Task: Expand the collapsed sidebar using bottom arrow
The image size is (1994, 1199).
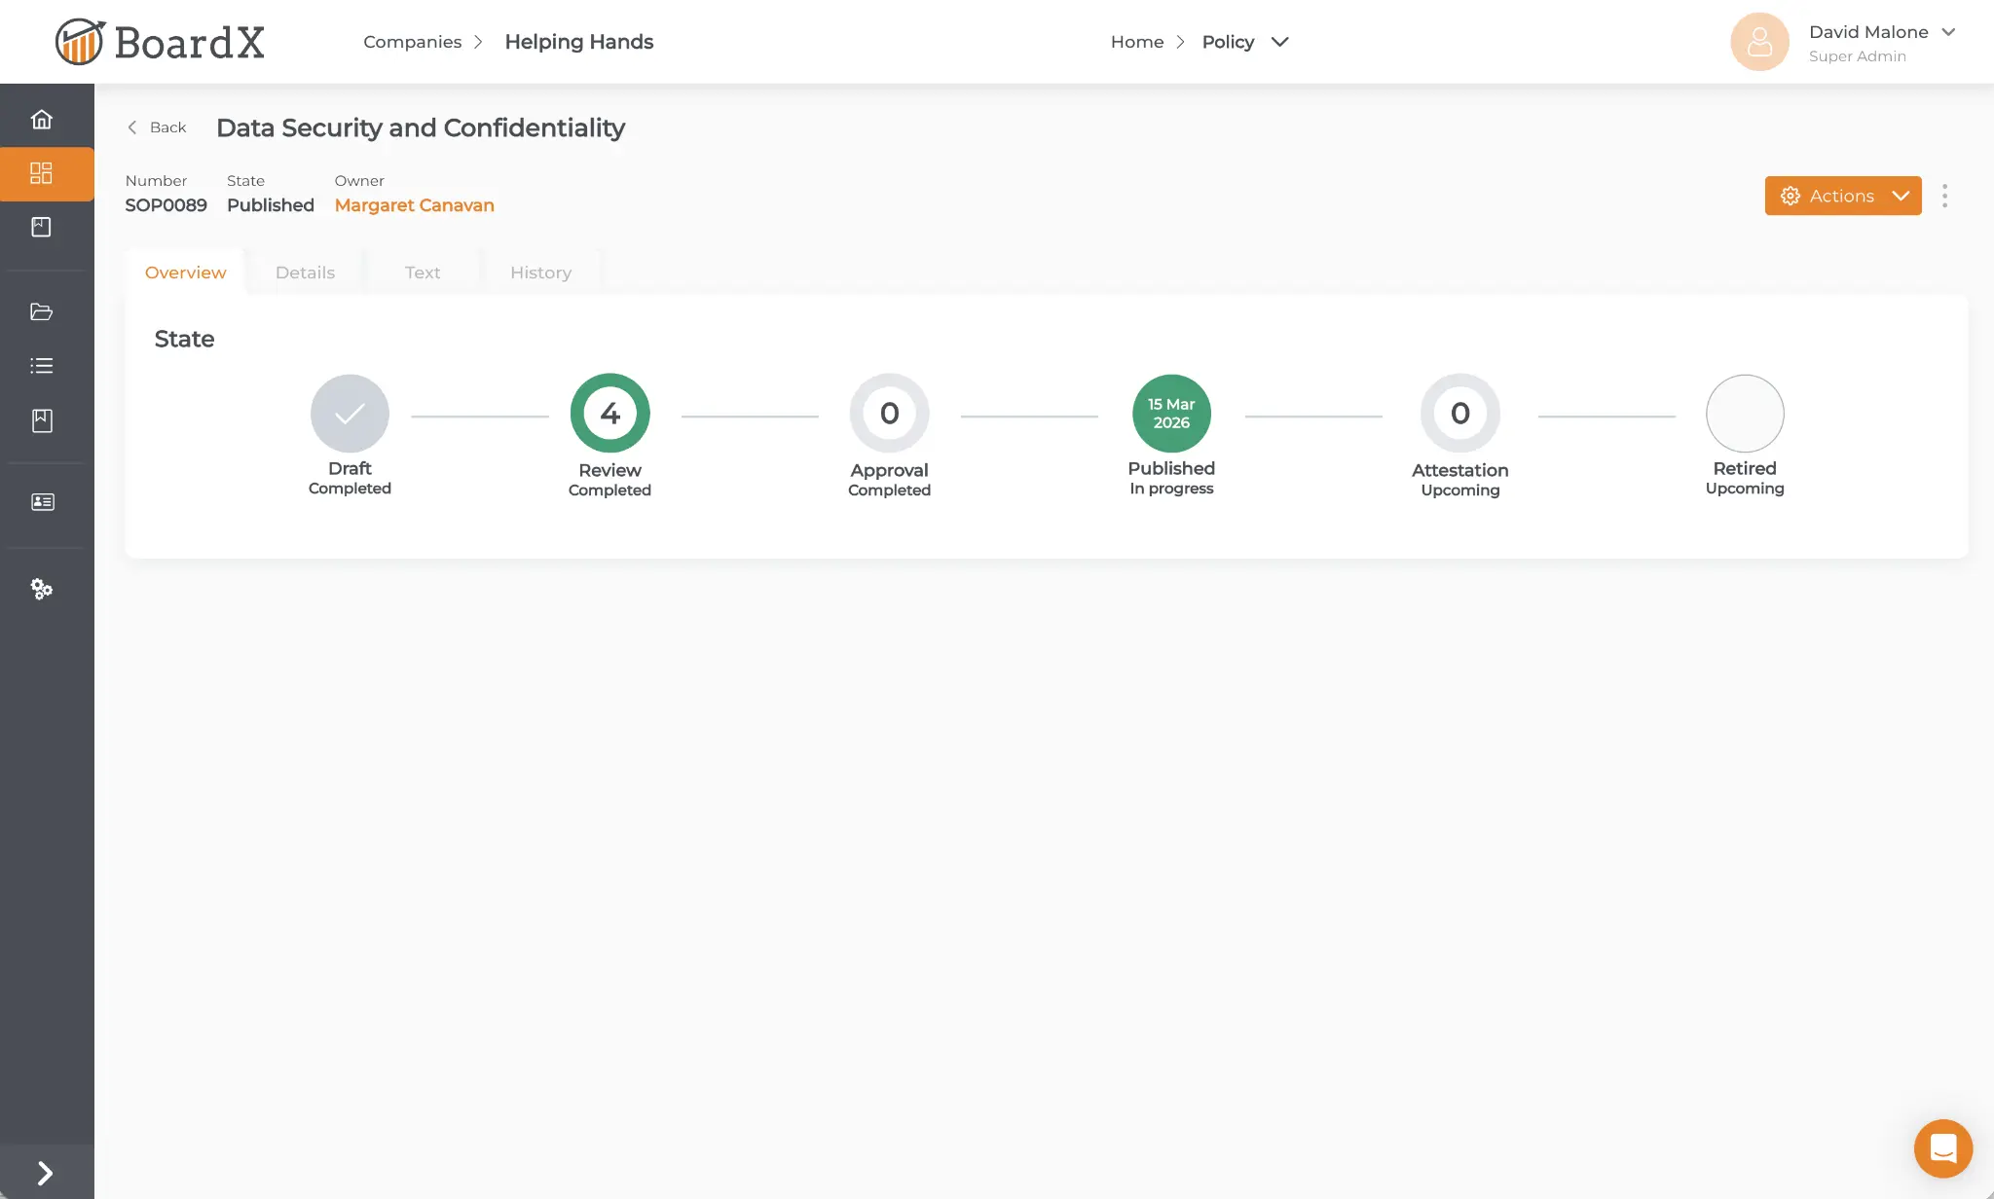Action: (x=45, y=1172)
